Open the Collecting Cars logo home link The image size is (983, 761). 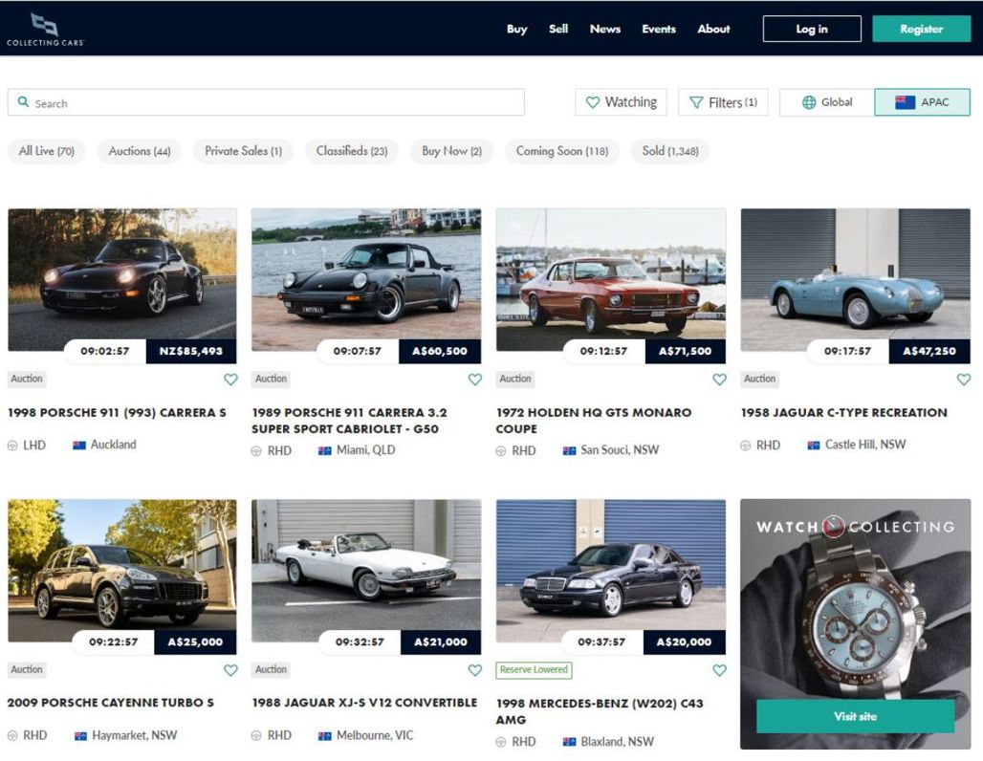(x=45, y=30)
